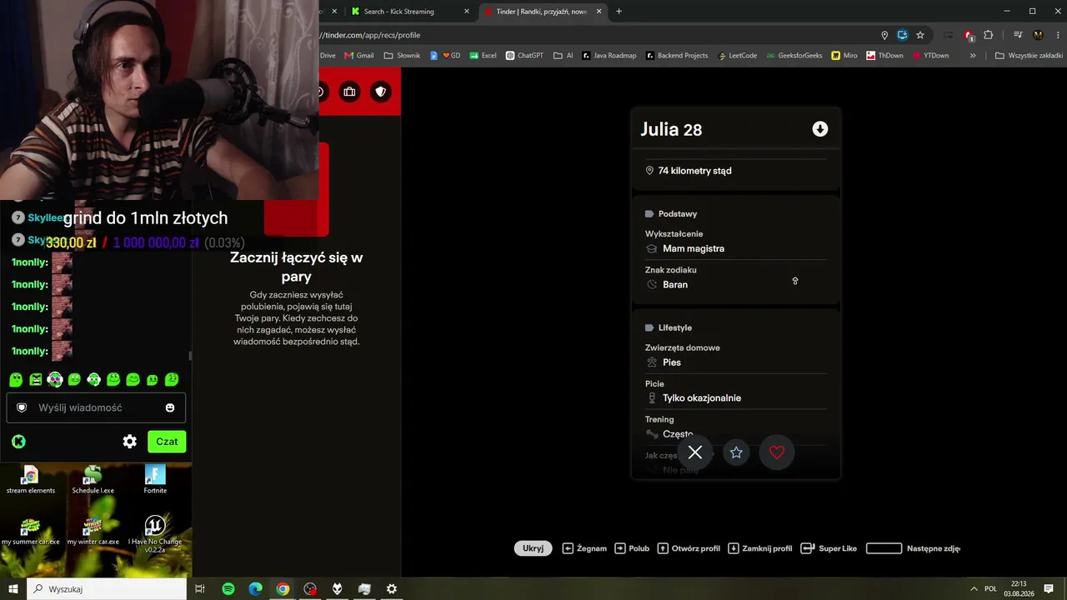Click the X Nope button on Julia's profile
The width and height of the screenshot is (1067, 600).
[695, 452]
